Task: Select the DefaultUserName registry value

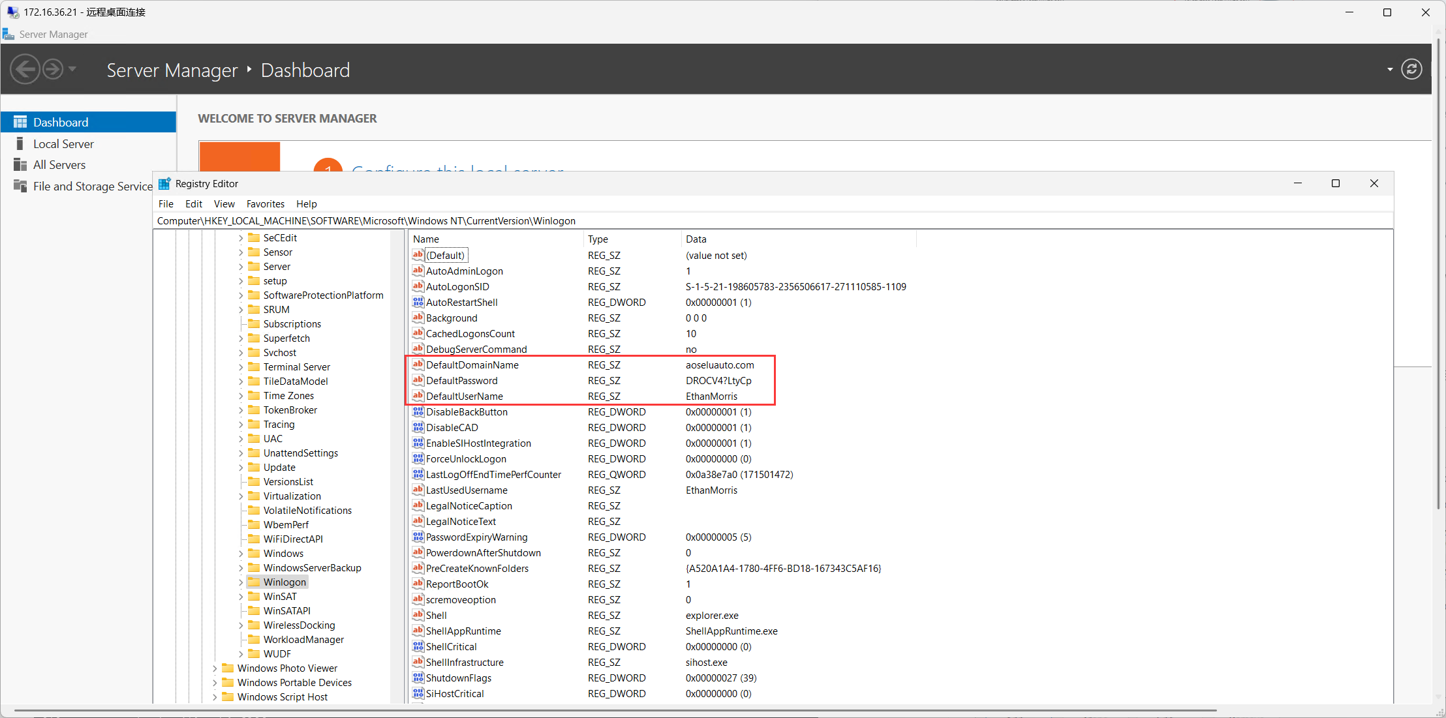Action: [464, 396]
